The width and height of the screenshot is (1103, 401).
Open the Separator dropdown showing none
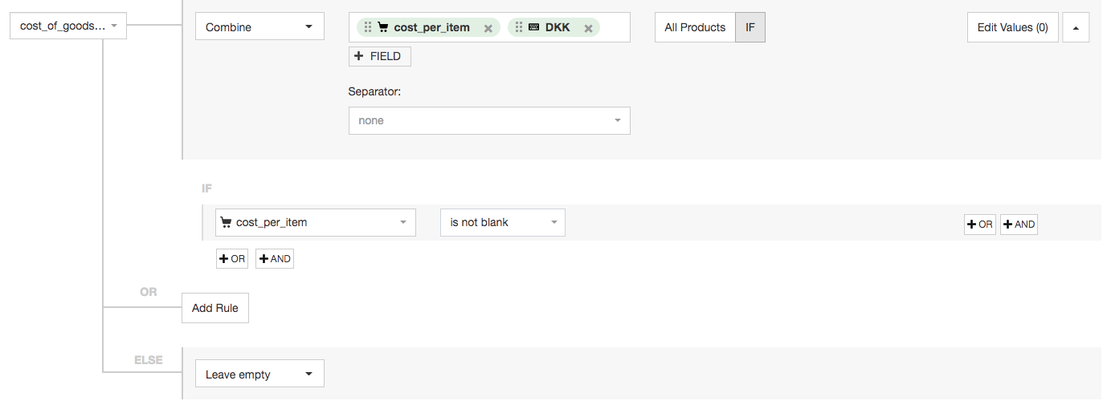(x=489, y=121)
